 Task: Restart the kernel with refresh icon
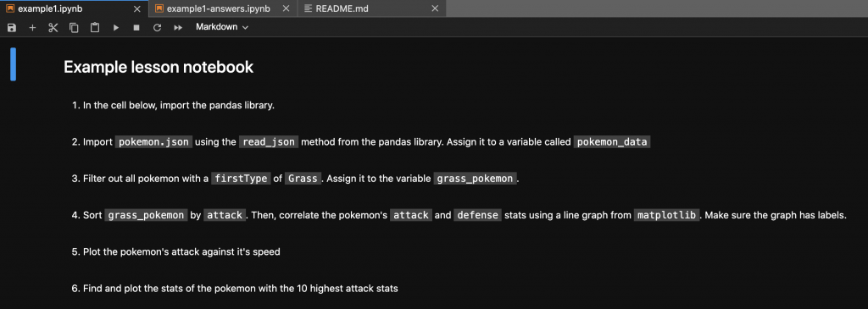pos(157,27)
